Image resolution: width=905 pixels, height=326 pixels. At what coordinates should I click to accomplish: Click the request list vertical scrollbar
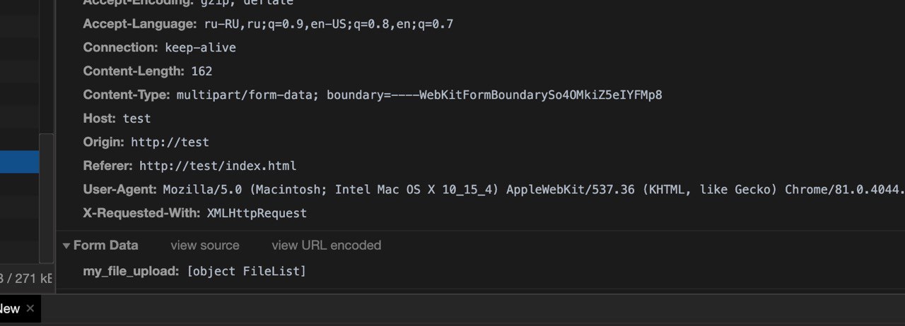[x=46, y=196]
